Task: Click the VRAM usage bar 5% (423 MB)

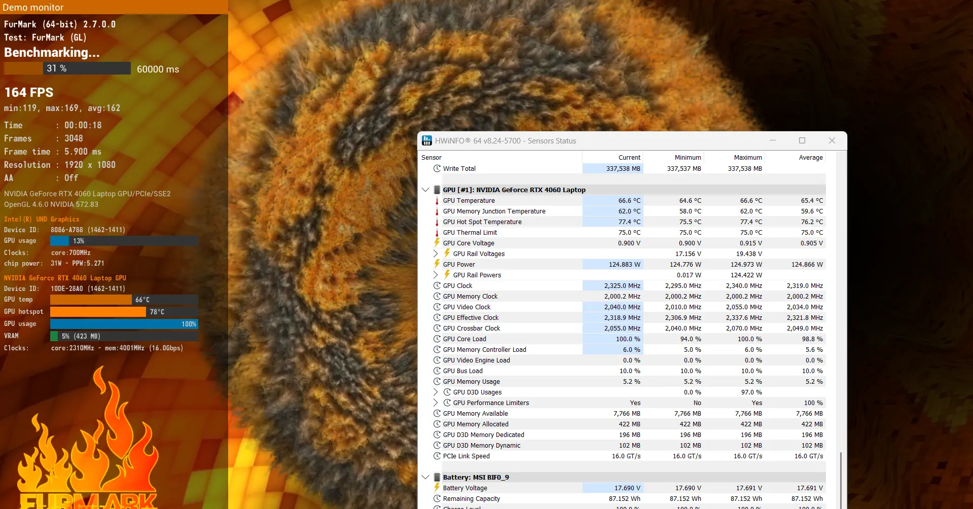Action: (x=124, y=336)
